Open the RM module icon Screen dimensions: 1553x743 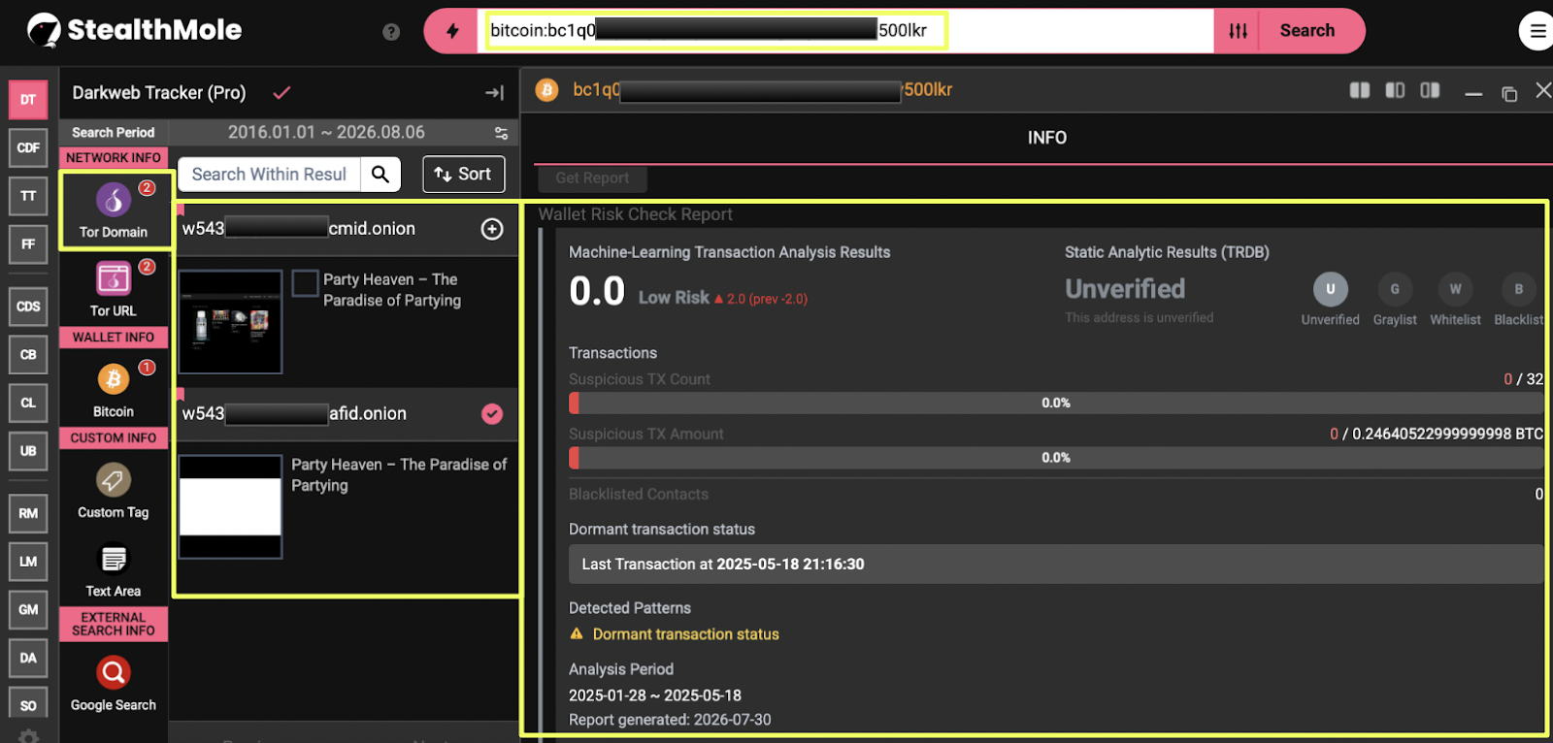[28, 513]
